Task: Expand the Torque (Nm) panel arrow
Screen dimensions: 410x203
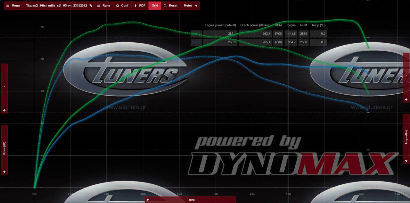Action: pos(406,161)
